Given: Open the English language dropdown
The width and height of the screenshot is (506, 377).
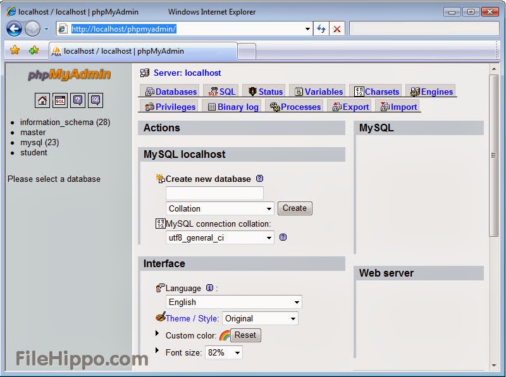Looking at the screenshot, I should pyautogui.click(x=233, y=302).
